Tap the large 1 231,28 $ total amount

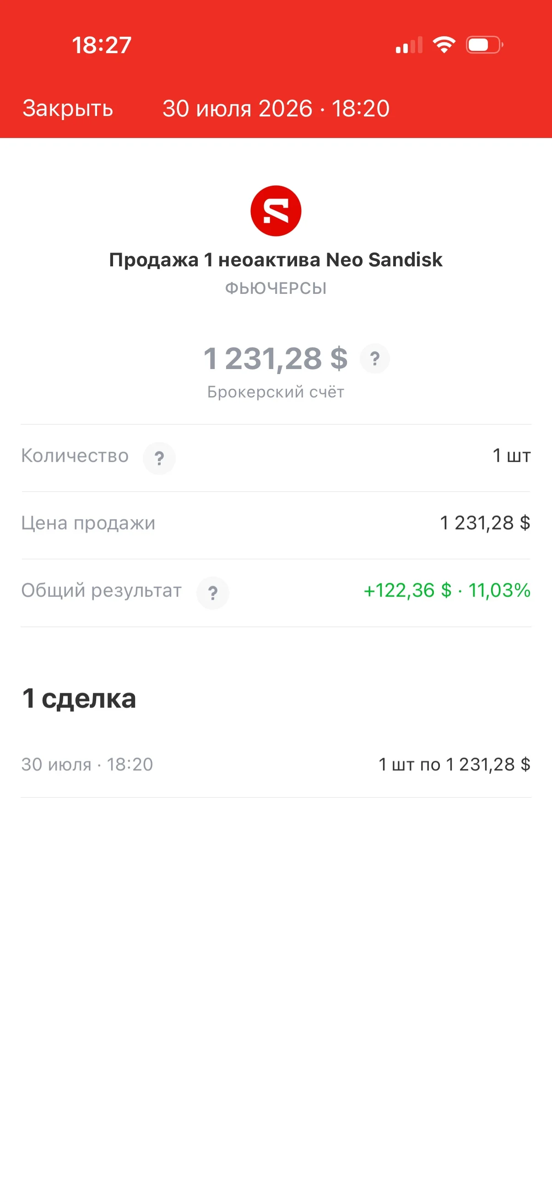click(276, 358)
